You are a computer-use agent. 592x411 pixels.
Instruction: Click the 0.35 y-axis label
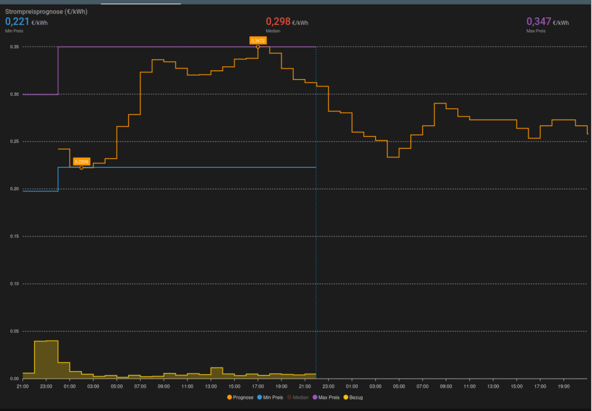click(14, 47)
